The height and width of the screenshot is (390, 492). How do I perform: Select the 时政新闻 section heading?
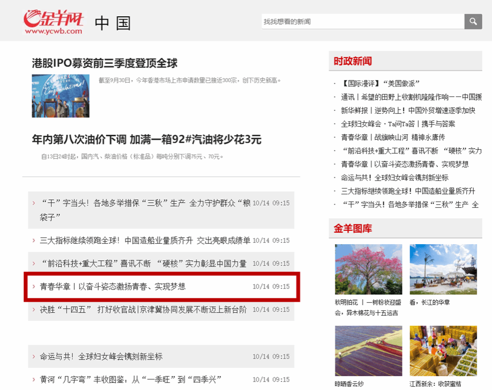[x=352, y=61]
